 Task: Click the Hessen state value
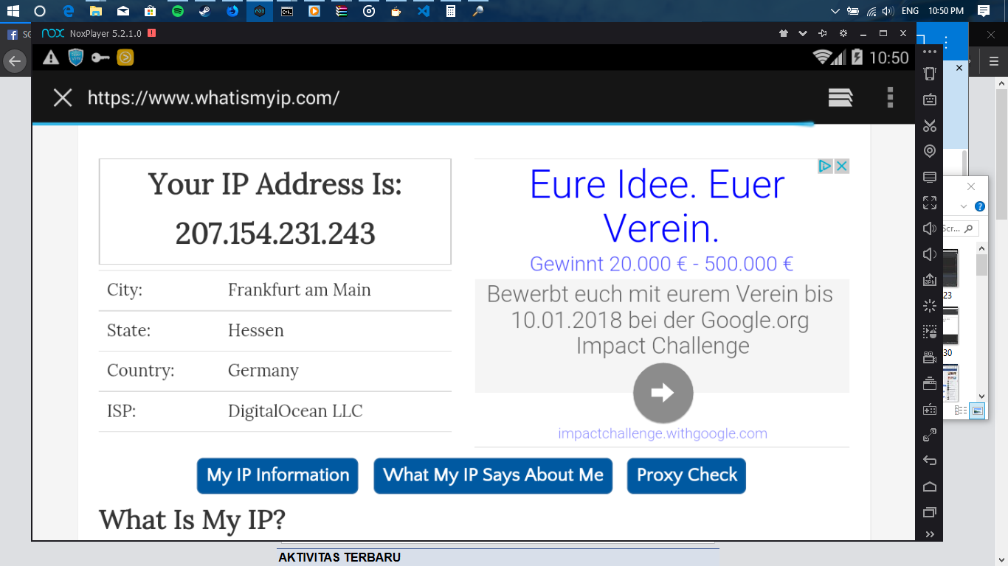(255, 330)
